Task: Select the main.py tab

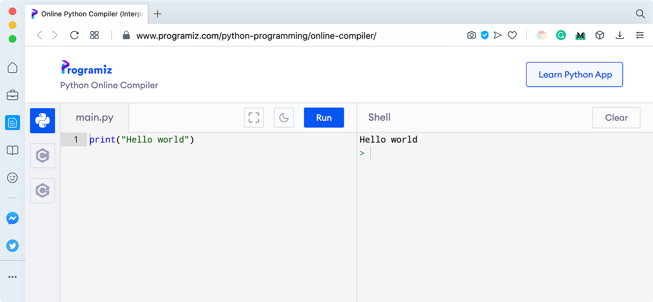Action: point(95,117)
